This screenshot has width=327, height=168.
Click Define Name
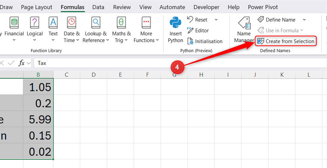(276, 20)
